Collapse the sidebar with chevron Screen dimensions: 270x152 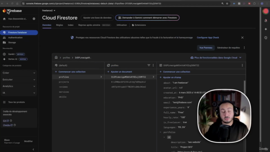click(x=33, y=149)
